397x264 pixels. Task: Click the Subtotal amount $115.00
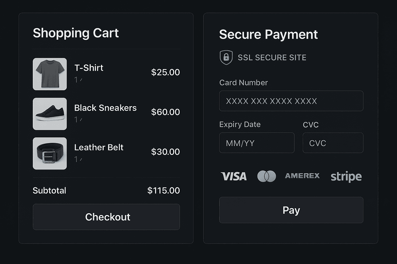(163, 191)
